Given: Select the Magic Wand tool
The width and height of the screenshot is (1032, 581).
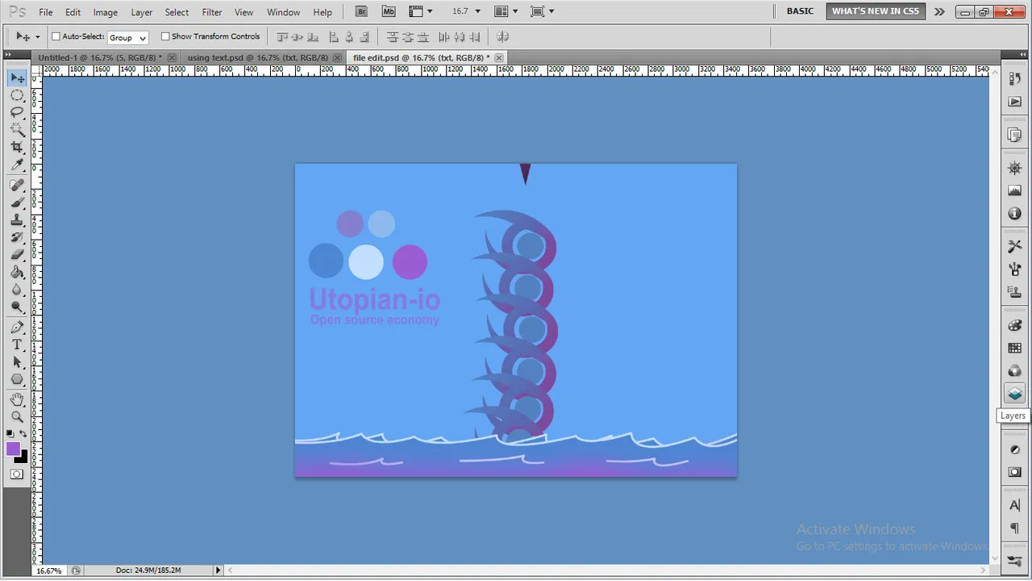Looking at the screenshot, I should tap(17, 129).
